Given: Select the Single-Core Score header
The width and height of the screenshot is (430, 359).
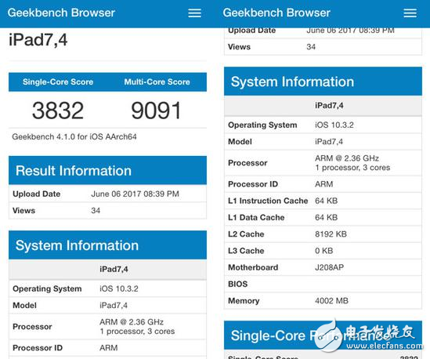Looking at the screenshot, I should (x=58, y=82).
